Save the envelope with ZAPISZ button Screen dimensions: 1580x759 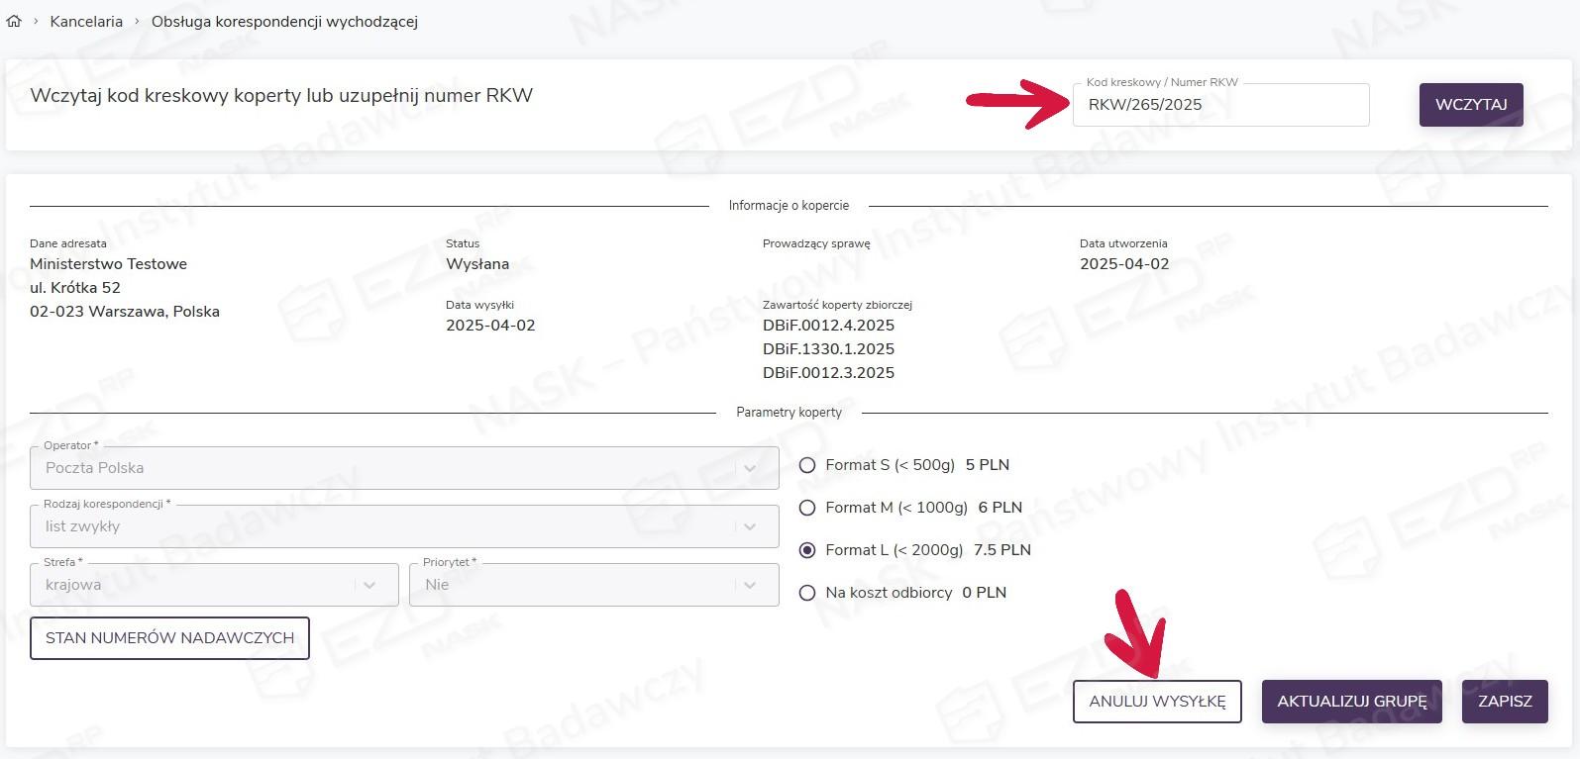click(x=1504, y=702)
